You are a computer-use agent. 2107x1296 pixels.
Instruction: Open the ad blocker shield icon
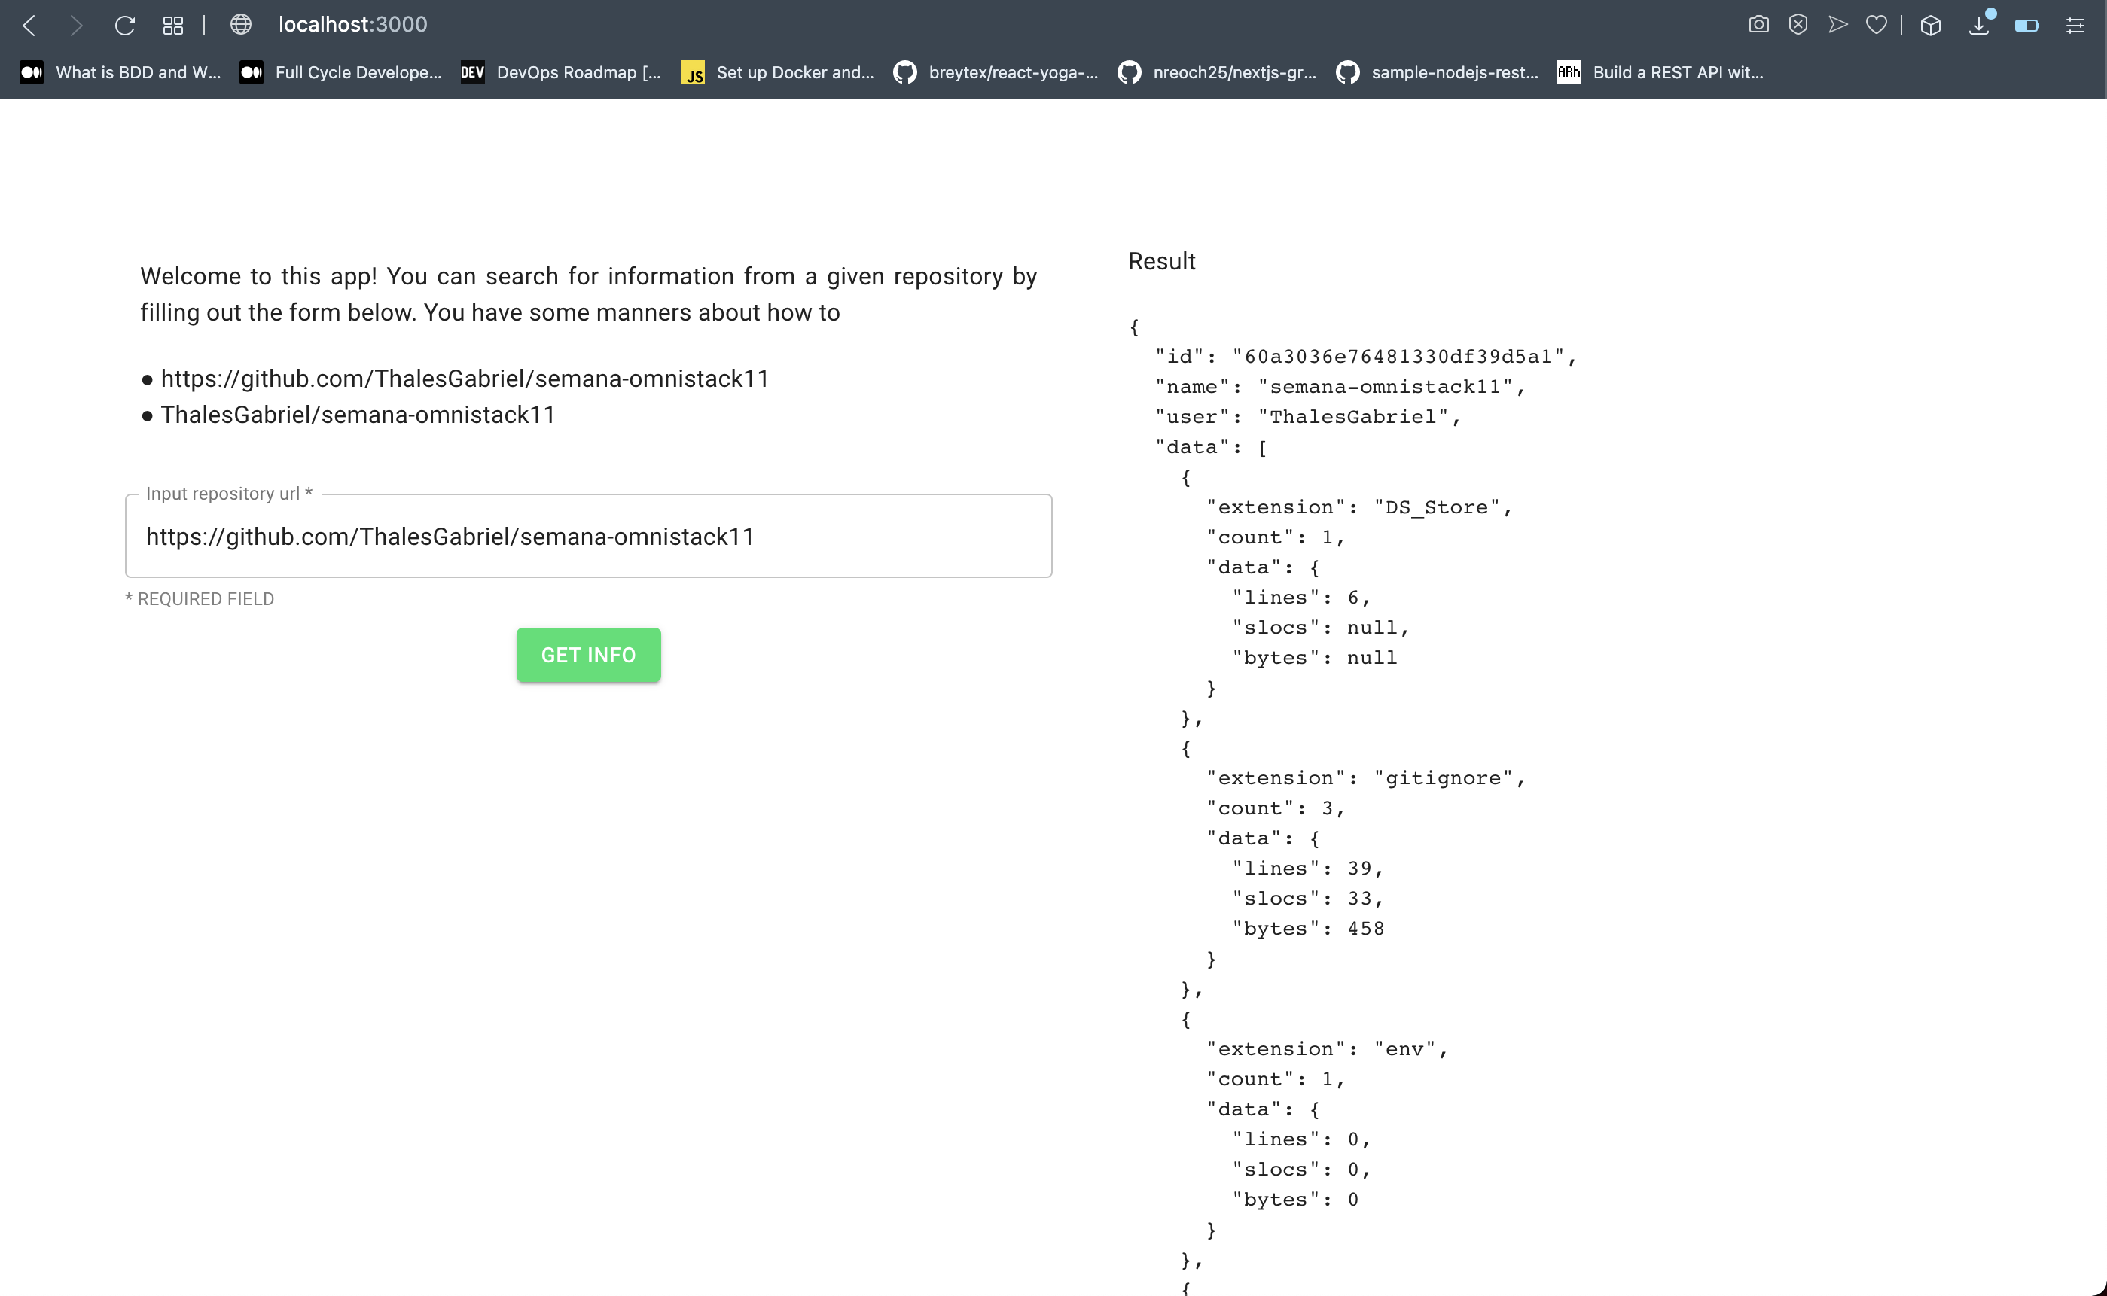[1798, 25]
